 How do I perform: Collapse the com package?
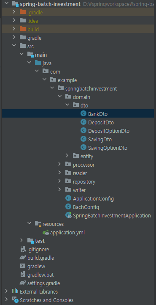coord(37,71)
